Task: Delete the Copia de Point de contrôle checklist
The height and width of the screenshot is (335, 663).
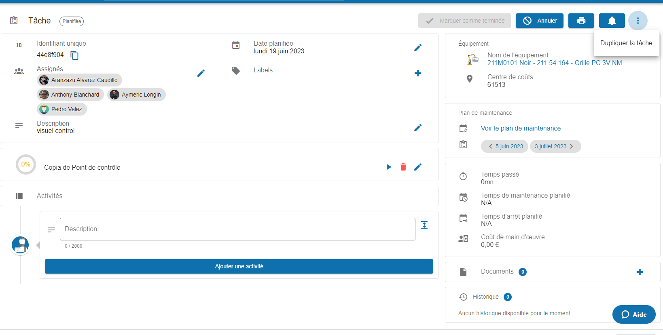Action: (403, 167)
